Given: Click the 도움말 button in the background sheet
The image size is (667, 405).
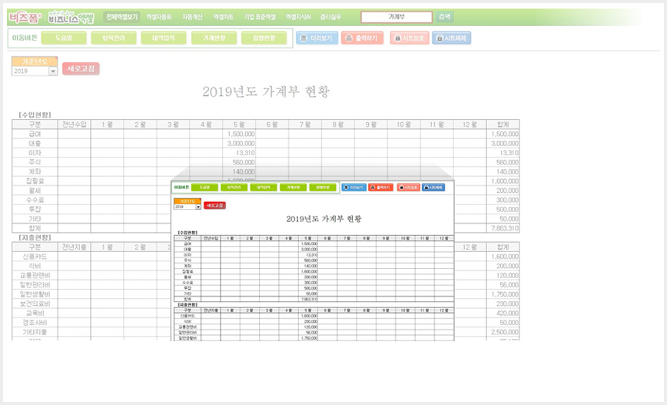Looking at the screenshot, I should pos(64,38).
